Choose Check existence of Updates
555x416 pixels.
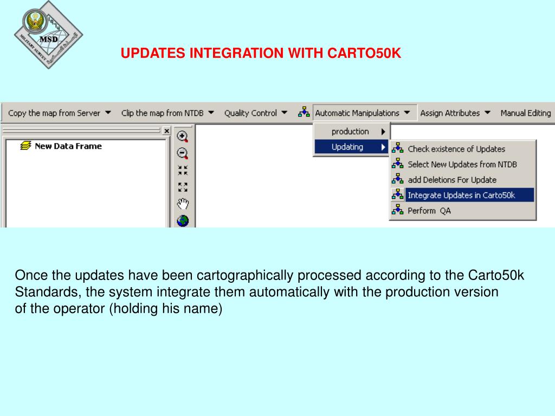[462, 149]
